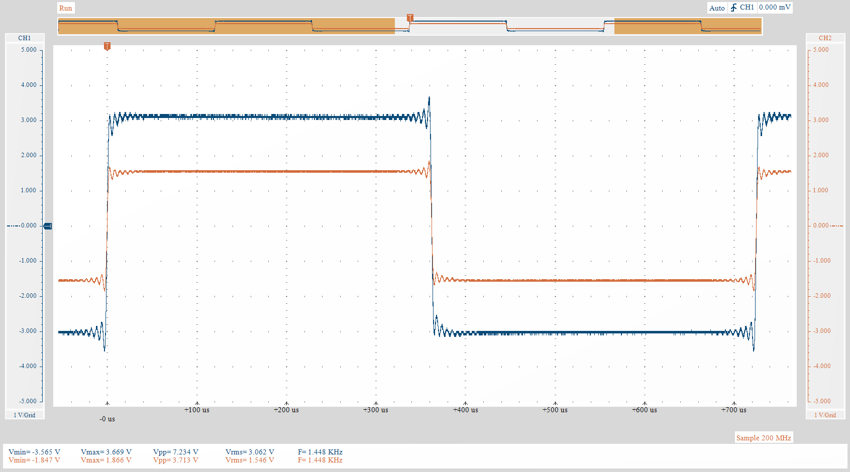Click the trigger marker in overview strip

(x=410, y=19)
